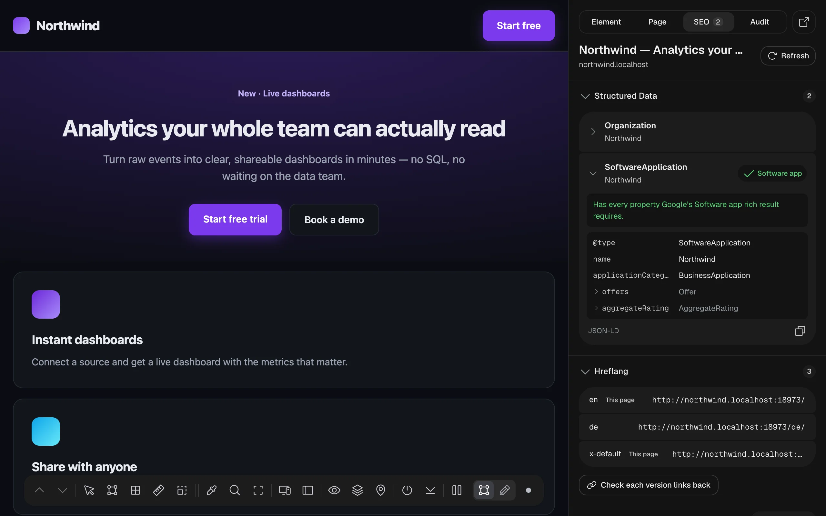Click the pause columns icon
This screenshot has height=516, width=826.
pyautogui.click(x=457, y=490)
